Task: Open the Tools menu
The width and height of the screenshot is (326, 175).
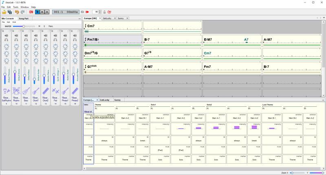Action: pyautogui.click(x=15, y=7)
